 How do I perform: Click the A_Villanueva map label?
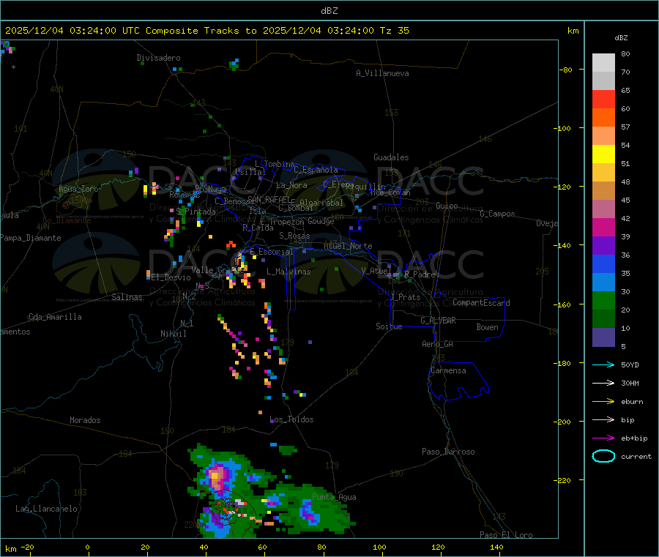pyautogui.click(x=382, y=73)
